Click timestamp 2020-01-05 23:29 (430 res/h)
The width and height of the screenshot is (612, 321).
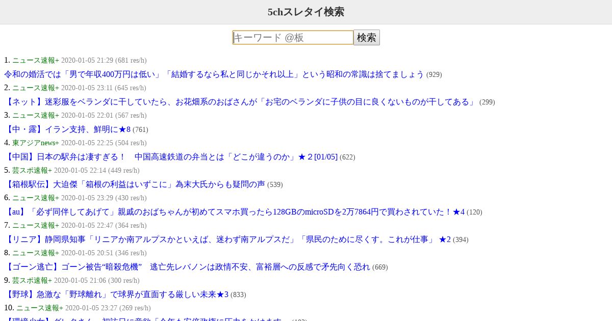pyautogui.click(x=104, y=198)
